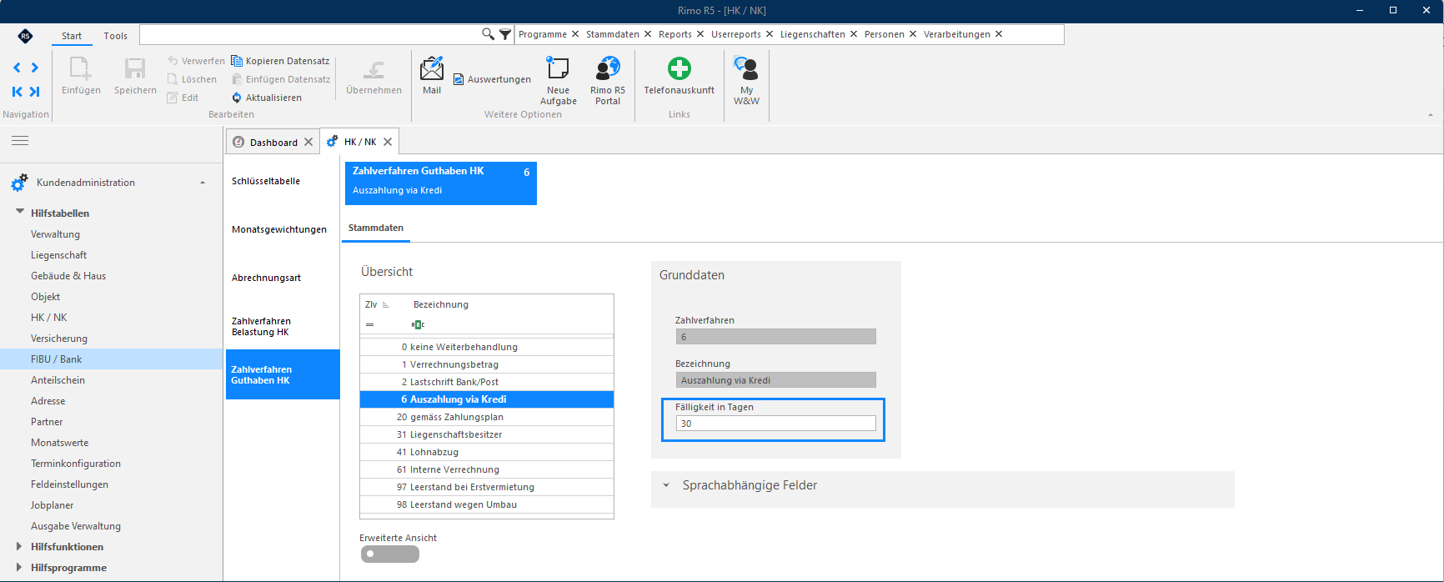Click the Fälligkeit in Tagen field
1444x582 pixels.
coord(775,424)
